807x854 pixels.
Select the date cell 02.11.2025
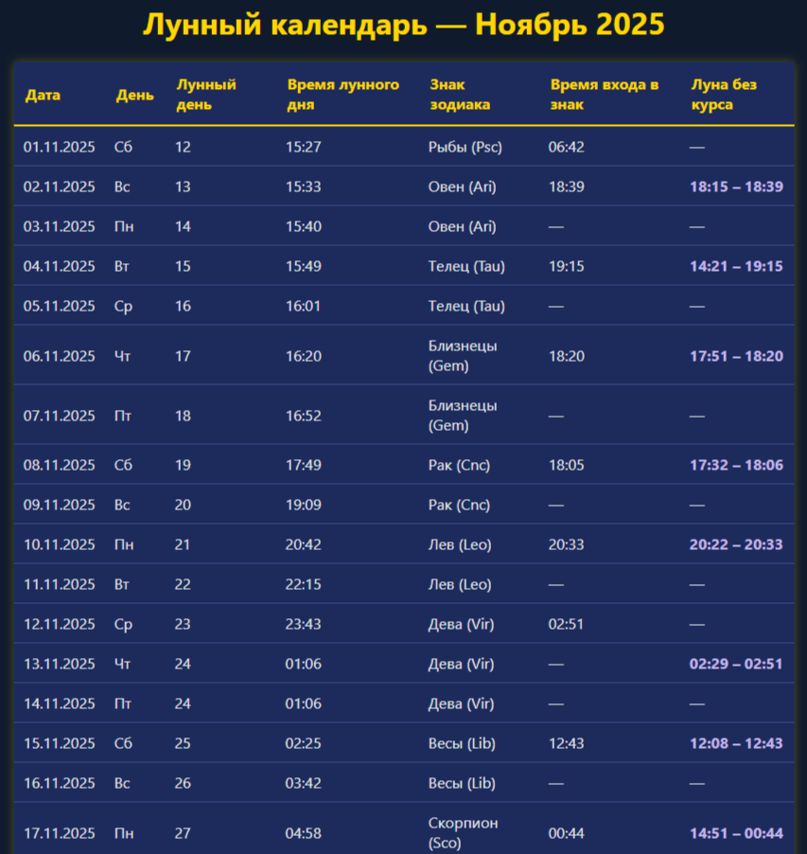pos(60,187)
